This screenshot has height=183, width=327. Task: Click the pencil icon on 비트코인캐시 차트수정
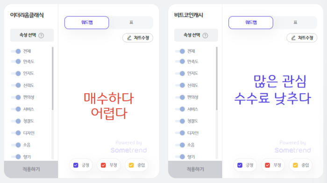click(x=293, y=38)
